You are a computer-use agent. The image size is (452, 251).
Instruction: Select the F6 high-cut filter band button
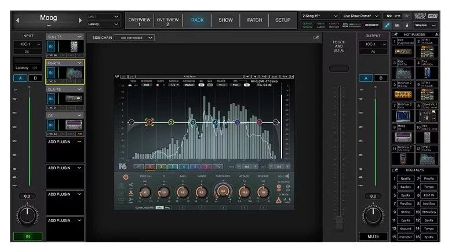[x=218, y=166]
